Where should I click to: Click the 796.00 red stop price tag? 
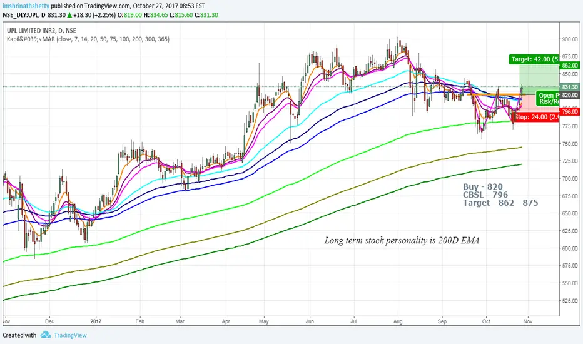coord(570,111)
